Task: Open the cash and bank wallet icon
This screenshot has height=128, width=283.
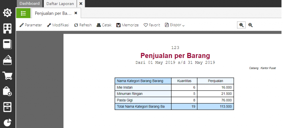Action: [x=7, y=60]
